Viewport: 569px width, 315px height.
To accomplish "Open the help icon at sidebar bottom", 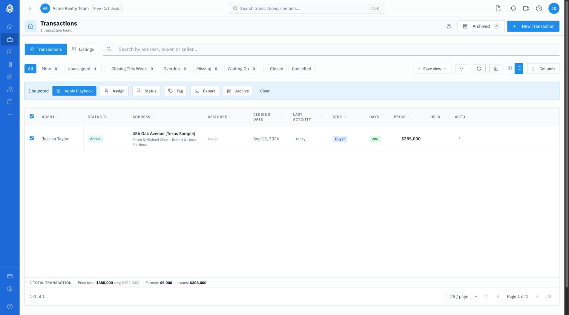I will (x=10, y=306).
